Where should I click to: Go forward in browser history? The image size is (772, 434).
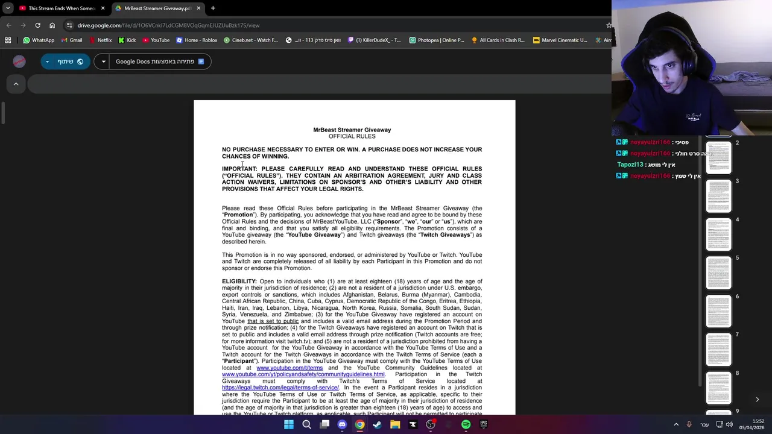23,25
